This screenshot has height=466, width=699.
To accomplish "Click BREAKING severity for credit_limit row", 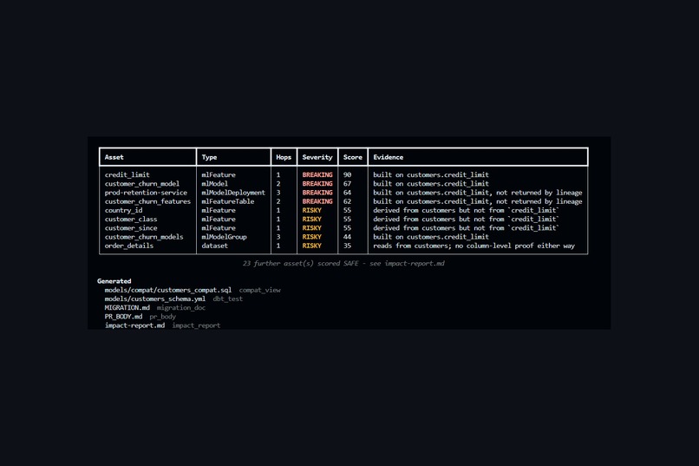I will point(317,174).
